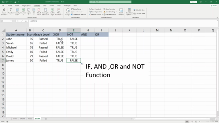
Task: Toggle Show Formulas
Action: coord(109,9)
